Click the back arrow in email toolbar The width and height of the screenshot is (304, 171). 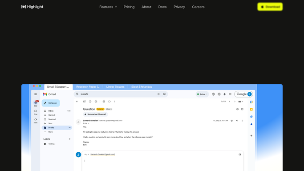77,102
